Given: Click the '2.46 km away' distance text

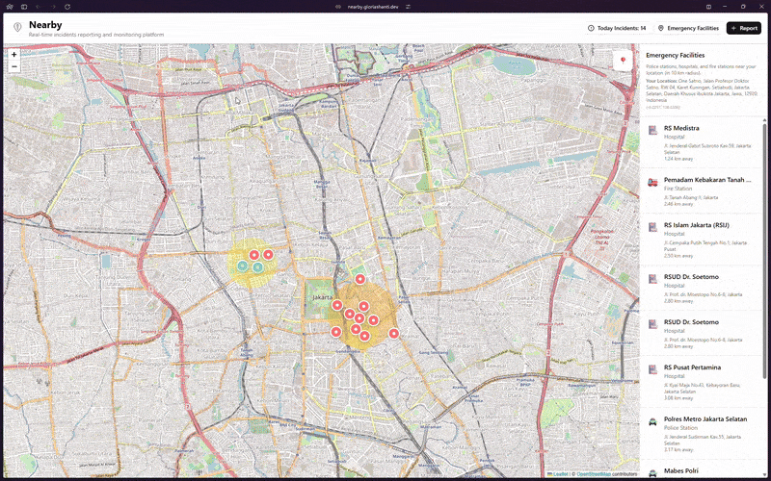Looking at the screenshot, I should click(678, 203).
